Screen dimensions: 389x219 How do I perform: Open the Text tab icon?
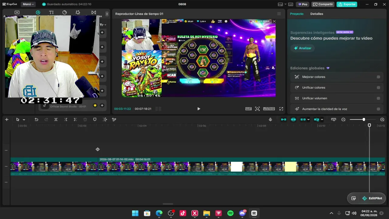tap(51, 12)
